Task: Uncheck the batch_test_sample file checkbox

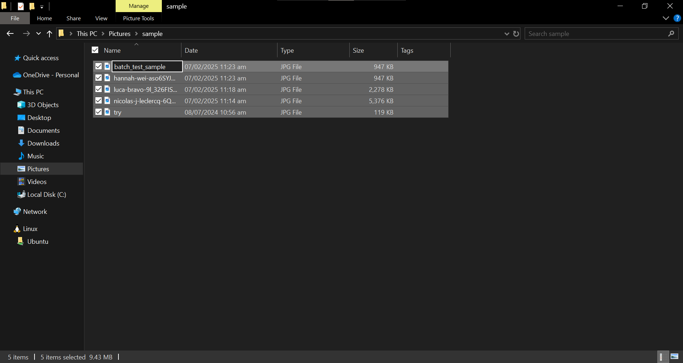Action: (x=99, y=66)
